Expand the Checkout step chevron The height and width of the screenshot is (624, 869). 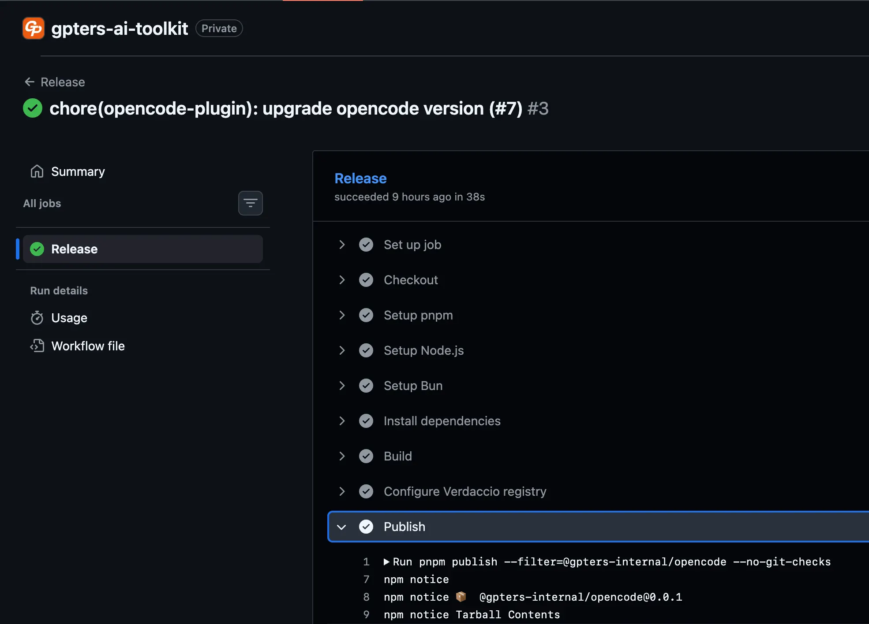click(x=342, y=280)
